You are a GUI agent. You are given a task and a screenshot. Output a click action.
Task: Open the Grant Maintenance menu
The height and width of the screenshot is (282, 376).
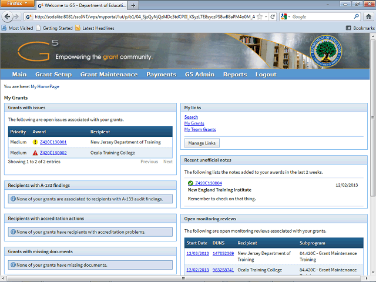109,75
